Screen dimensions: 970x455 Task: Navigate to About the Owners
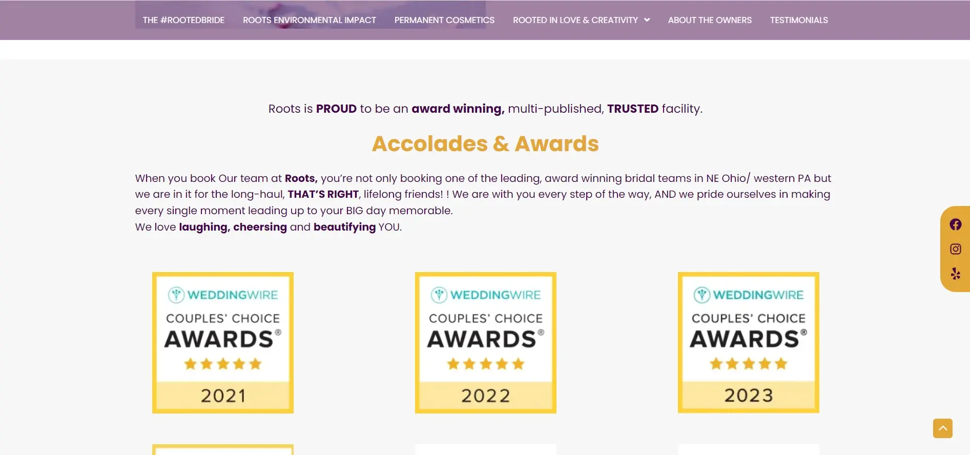[710, 20]
